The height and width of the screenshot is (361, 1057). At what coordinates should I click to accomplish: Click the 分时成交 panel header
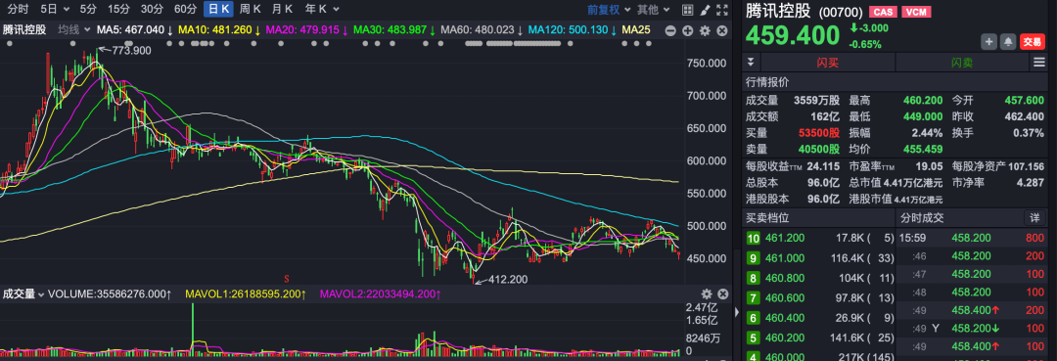(x=922, y=218)
